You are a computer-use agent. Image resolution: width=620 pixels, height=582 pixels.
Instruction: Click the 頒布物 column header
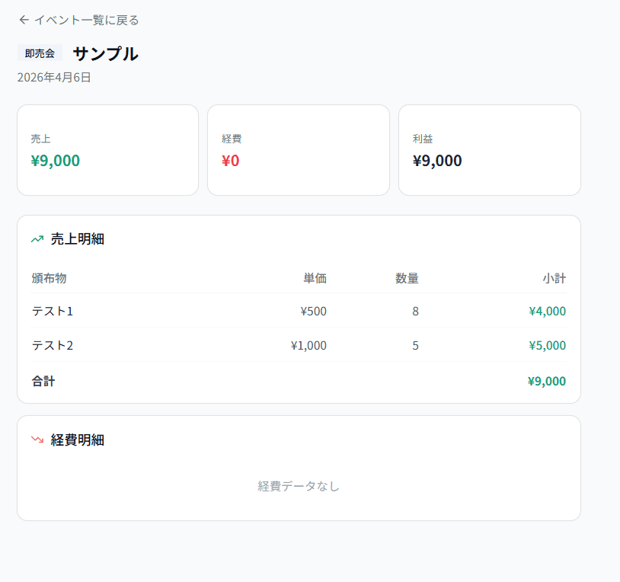point(49,278)
